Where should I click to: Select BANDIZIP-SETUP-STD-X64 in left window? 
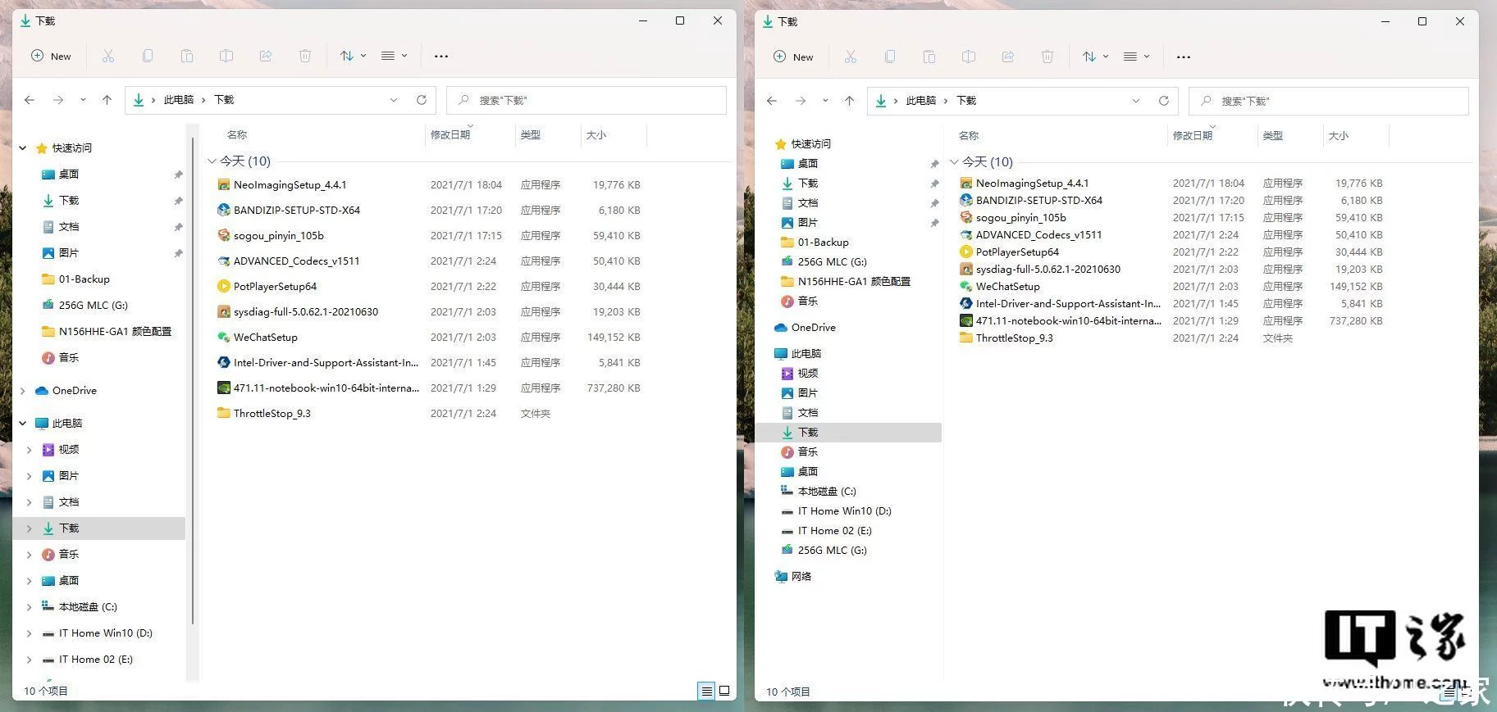(x=297, y=211)
